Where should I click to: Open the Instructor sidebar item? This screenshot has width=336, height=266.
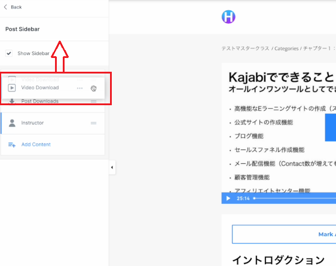pos(53,123)
